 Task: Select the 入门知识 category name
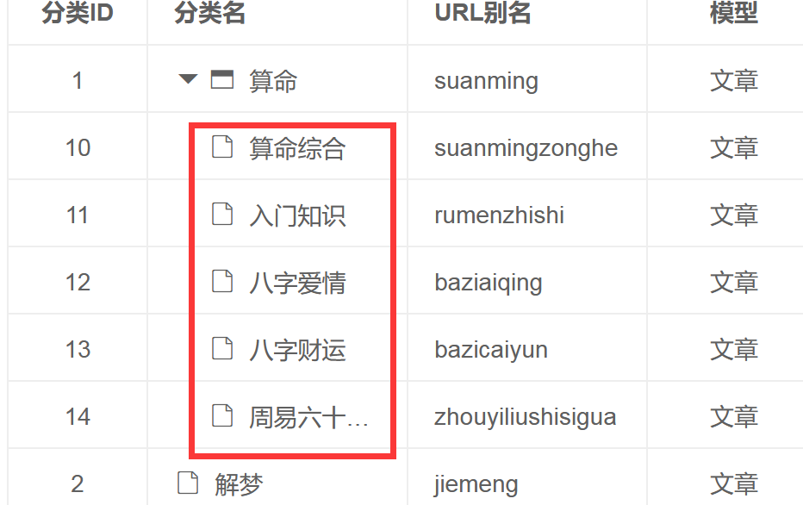tap(297, 215)
